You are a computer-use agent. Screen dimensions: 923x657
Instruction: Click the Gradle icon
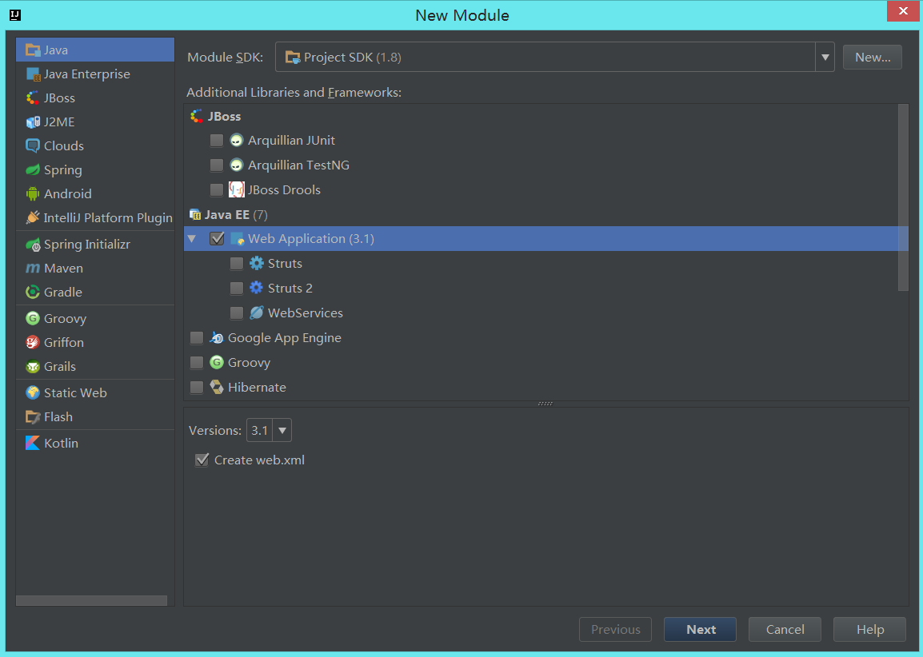point(33,293)
